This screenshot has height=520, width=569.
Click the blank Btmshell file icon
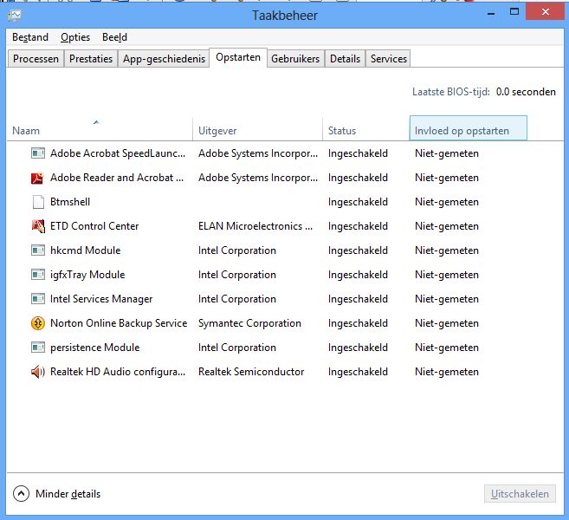(x=38, y=202)
